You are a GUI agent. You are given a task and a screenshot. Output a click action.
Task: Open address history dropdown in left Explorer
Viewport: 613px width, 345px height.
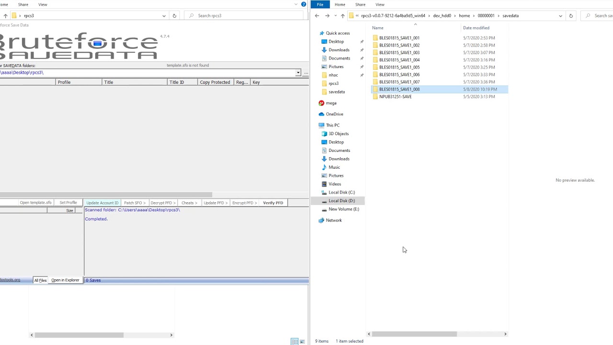tap(164, 16)
